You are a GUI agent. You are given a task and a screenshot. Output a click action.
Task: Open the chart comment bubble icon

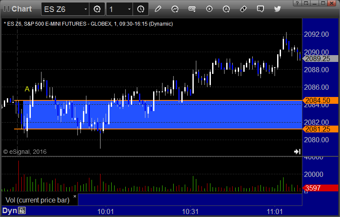260,9
